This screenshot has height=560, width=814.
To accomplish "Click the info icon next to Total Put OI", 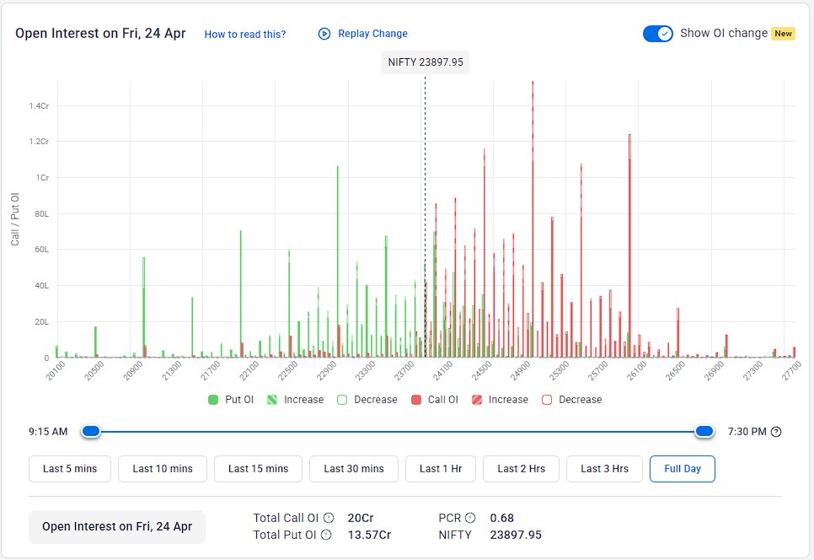I will coord(327,535).
